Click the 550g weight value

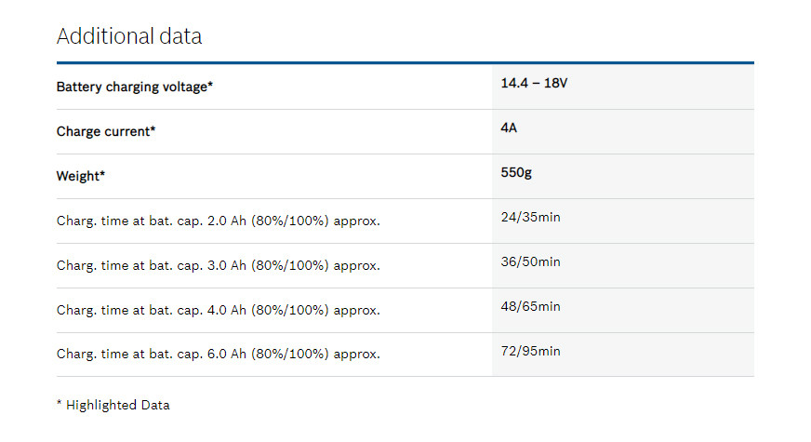516,172
